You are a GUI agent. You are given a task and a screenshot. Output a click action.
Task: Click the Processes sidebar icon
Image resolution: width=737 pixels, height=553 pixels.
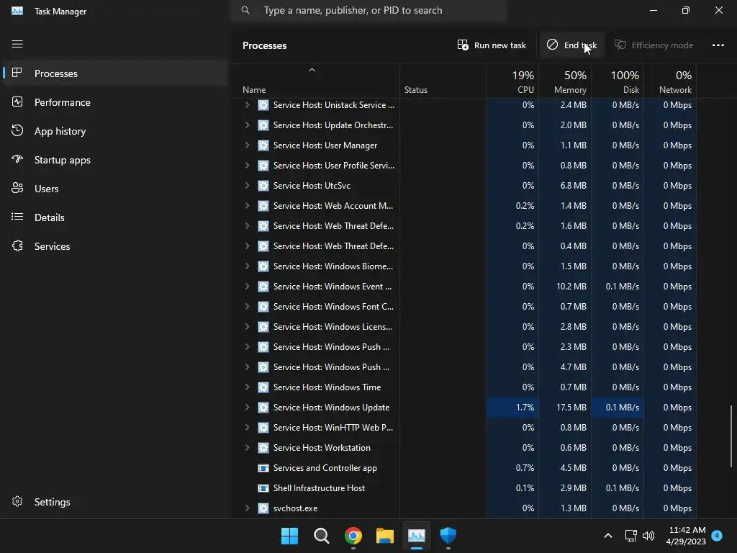[17, 73]
